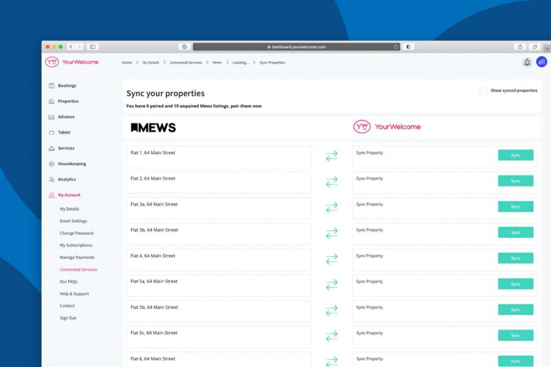Screen dimensions: 551x367
Task: Click the Analytics sidebar icon
Action: pyautogui.click(x=51, y=179)
